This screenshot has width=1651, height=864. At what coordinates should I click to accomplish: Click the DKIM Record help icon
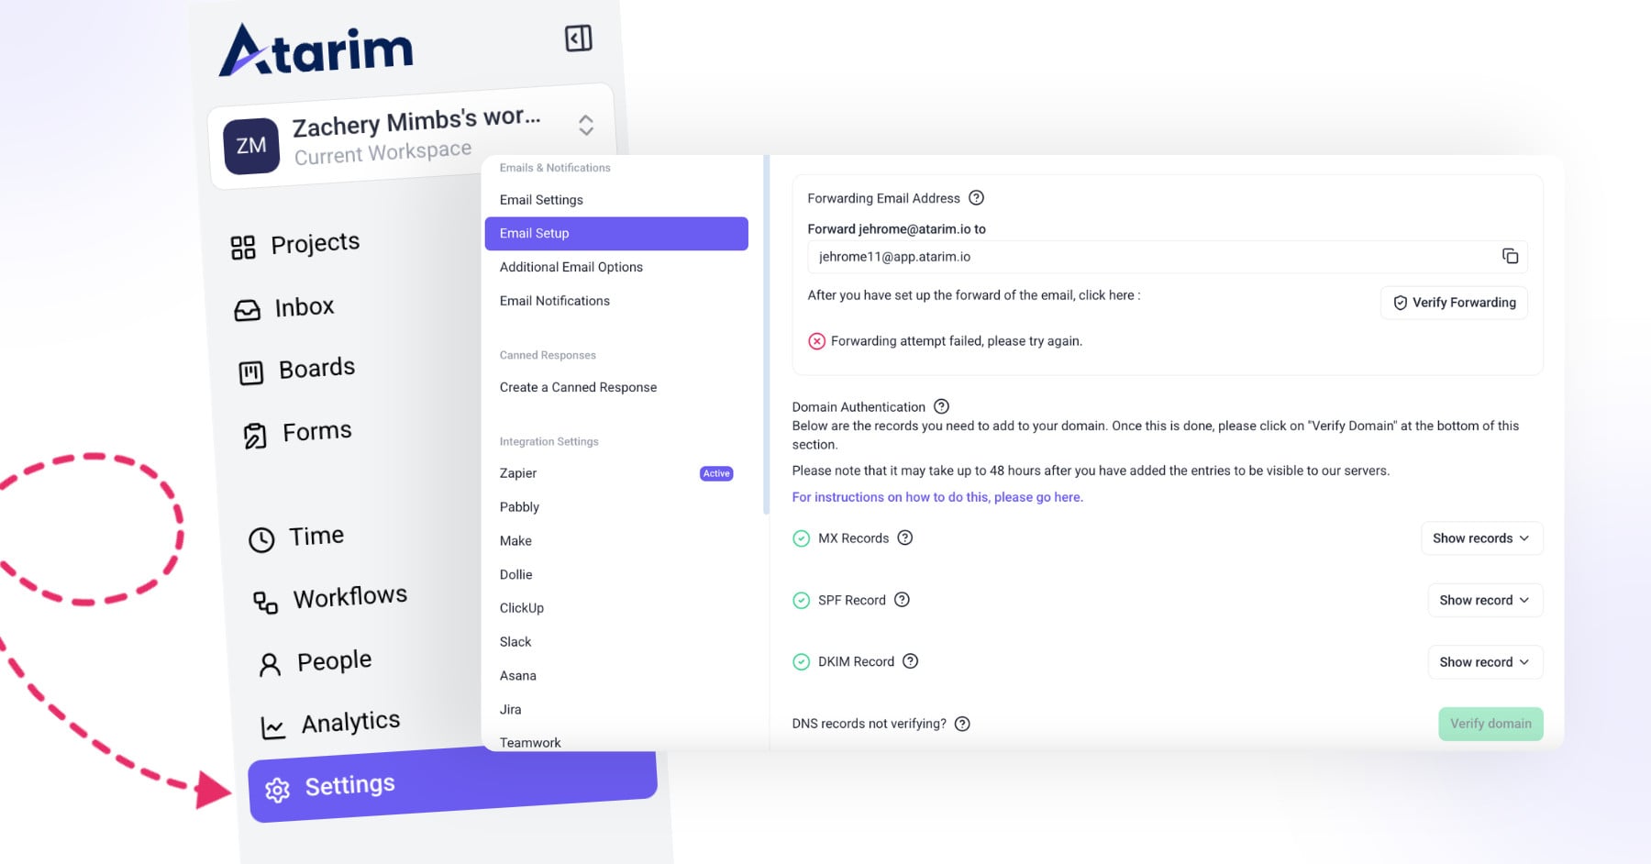(910, 661)
